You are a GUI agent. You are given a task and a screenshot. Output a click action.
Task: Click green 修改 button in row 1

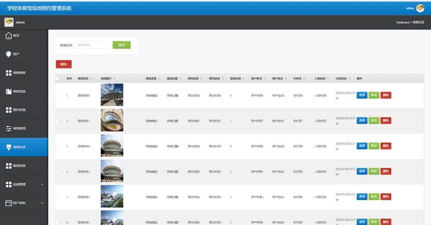coord(374,95)
